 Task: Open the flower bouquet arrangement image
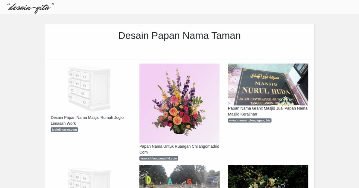click(x=179, y=103)
